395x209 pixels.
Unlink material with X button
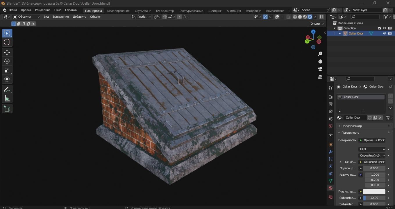[x=380, y=118]
